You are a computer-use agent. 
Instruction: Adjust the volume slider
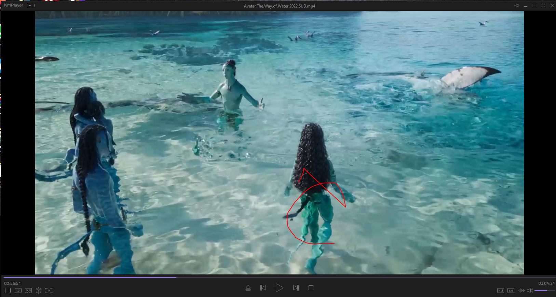544,291
